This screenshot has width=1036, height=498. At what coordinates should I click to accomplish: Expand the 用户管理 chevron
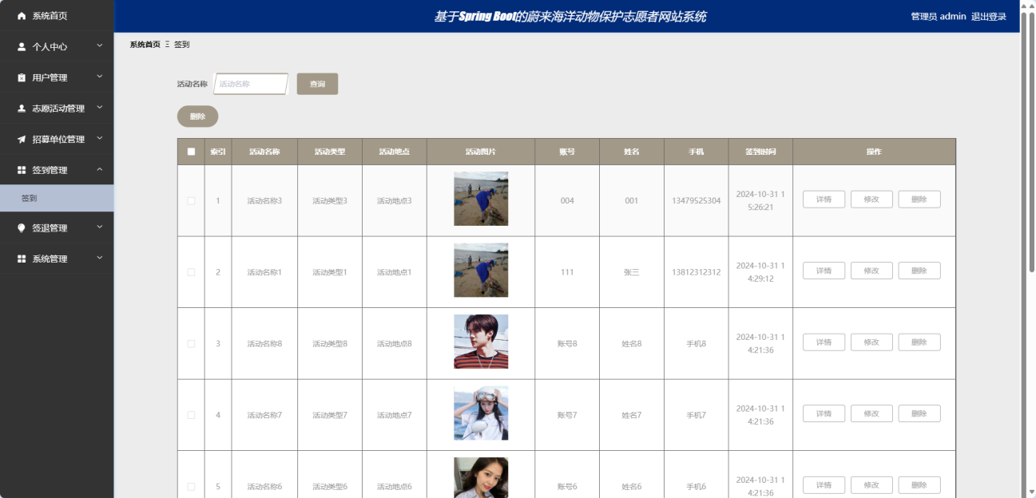(100, 77)
